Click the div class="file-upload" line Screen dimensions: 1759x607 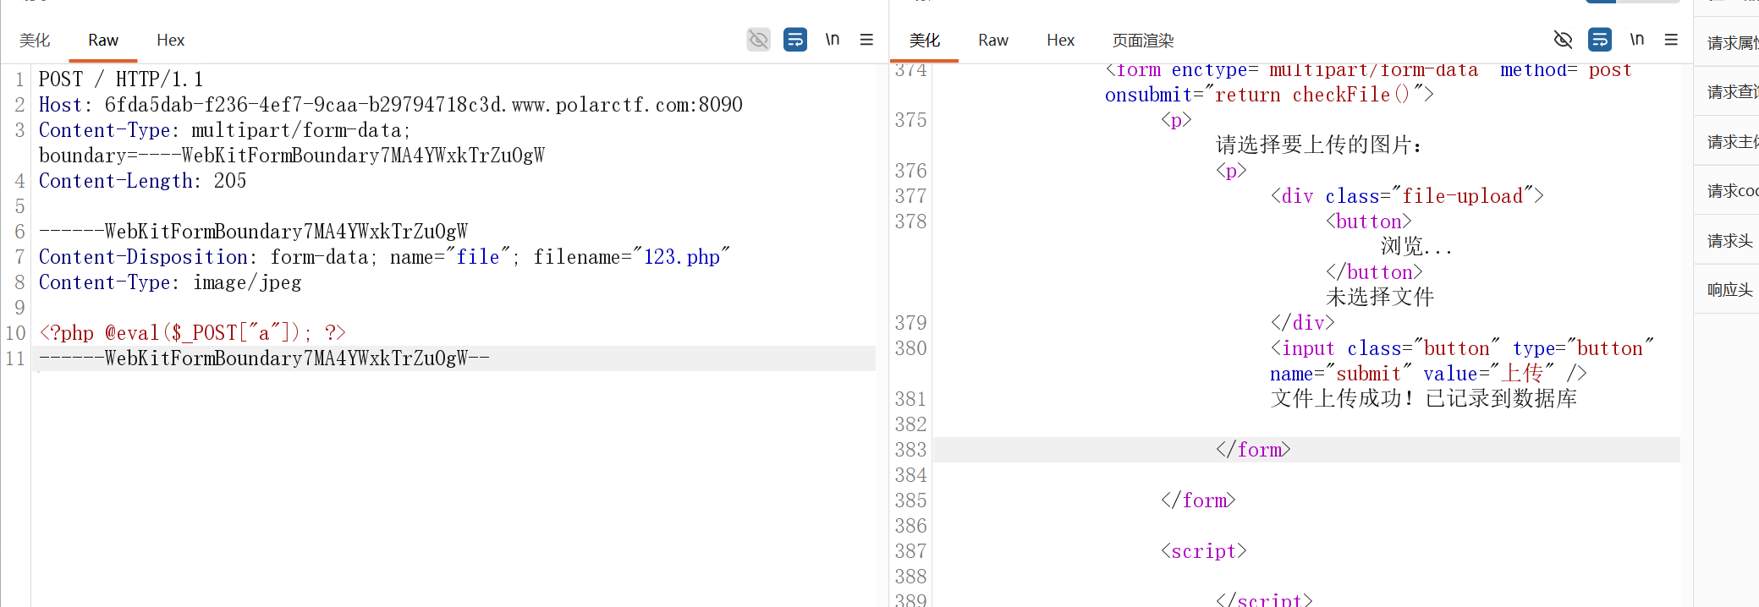(1407, 196)
